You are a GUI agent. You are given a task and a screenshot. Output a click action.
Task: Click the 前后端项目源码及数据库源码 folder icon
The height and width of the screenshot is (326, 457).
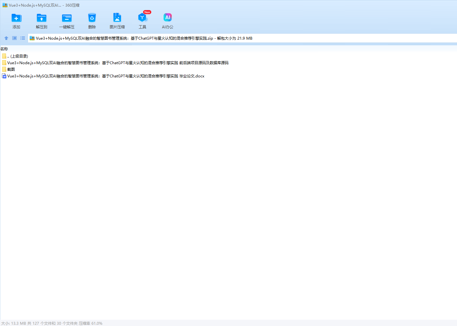point(4,63)
